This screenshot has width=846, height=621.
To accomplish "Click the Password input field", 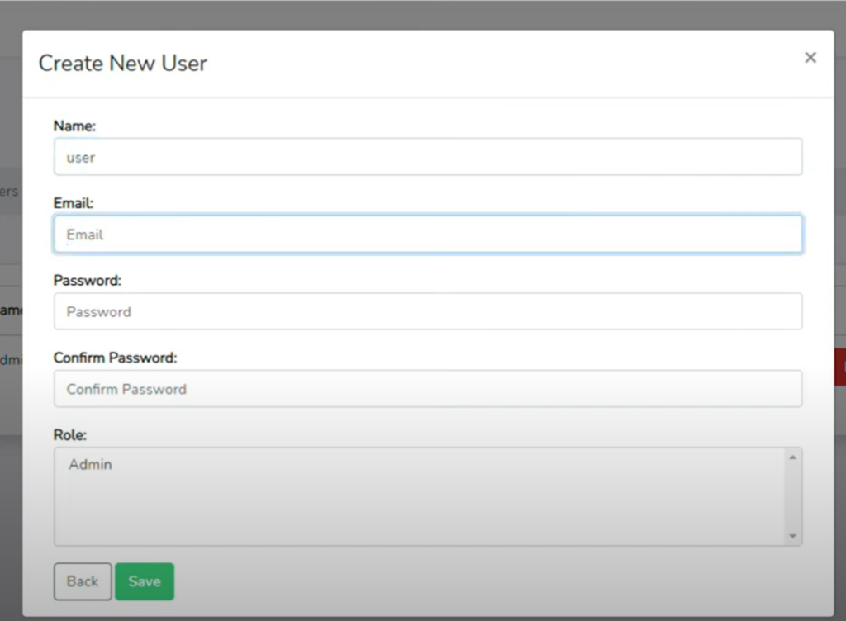I will pos(428,311).
